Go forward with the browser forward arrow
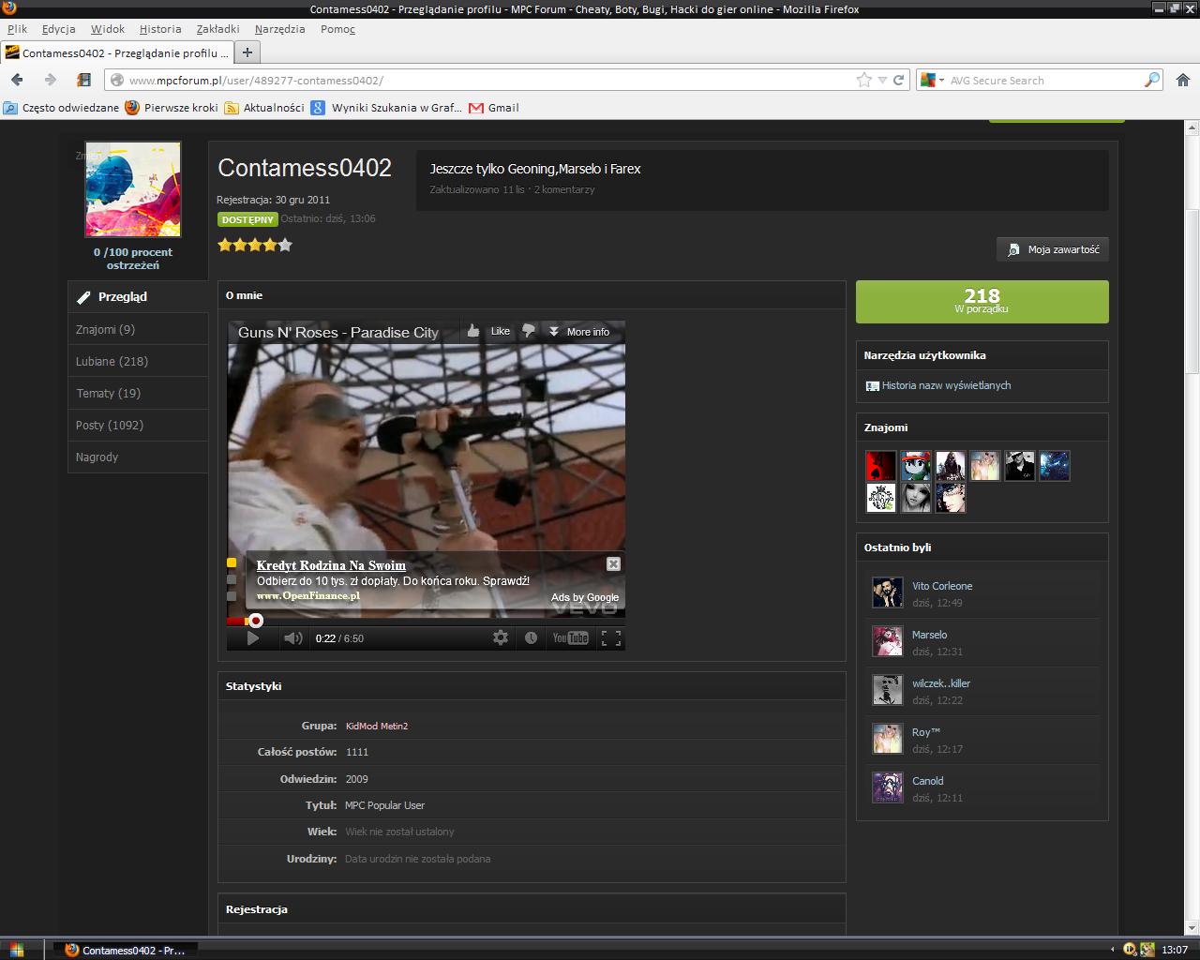The width and height of the screenshot is (1200, 960). (x=50, y=81)
